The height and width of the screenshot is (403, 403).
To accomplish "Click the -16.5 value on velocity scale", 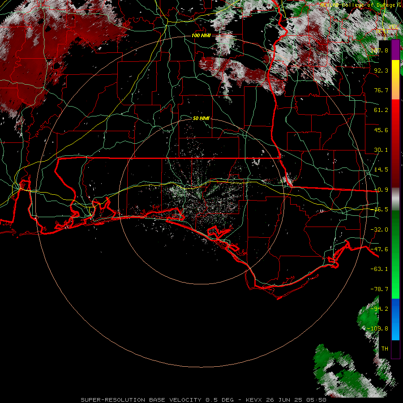I will coord(381,210).
